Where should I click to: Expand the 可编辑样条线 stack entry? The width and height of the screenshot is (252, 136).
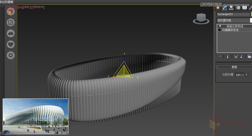pyautogui.click(x=219, y=30)
